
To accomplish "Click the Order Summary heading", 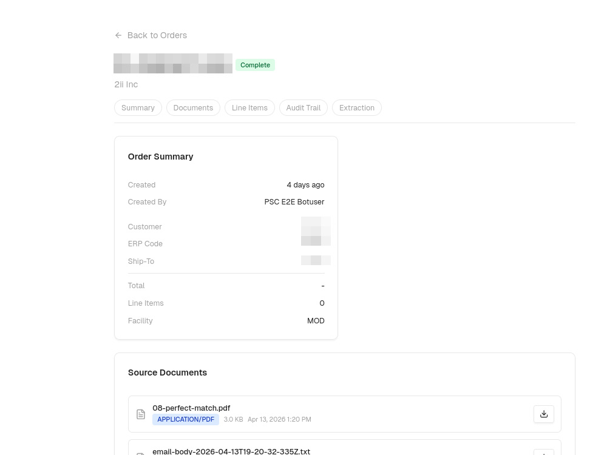I will [x=161, y=157].
